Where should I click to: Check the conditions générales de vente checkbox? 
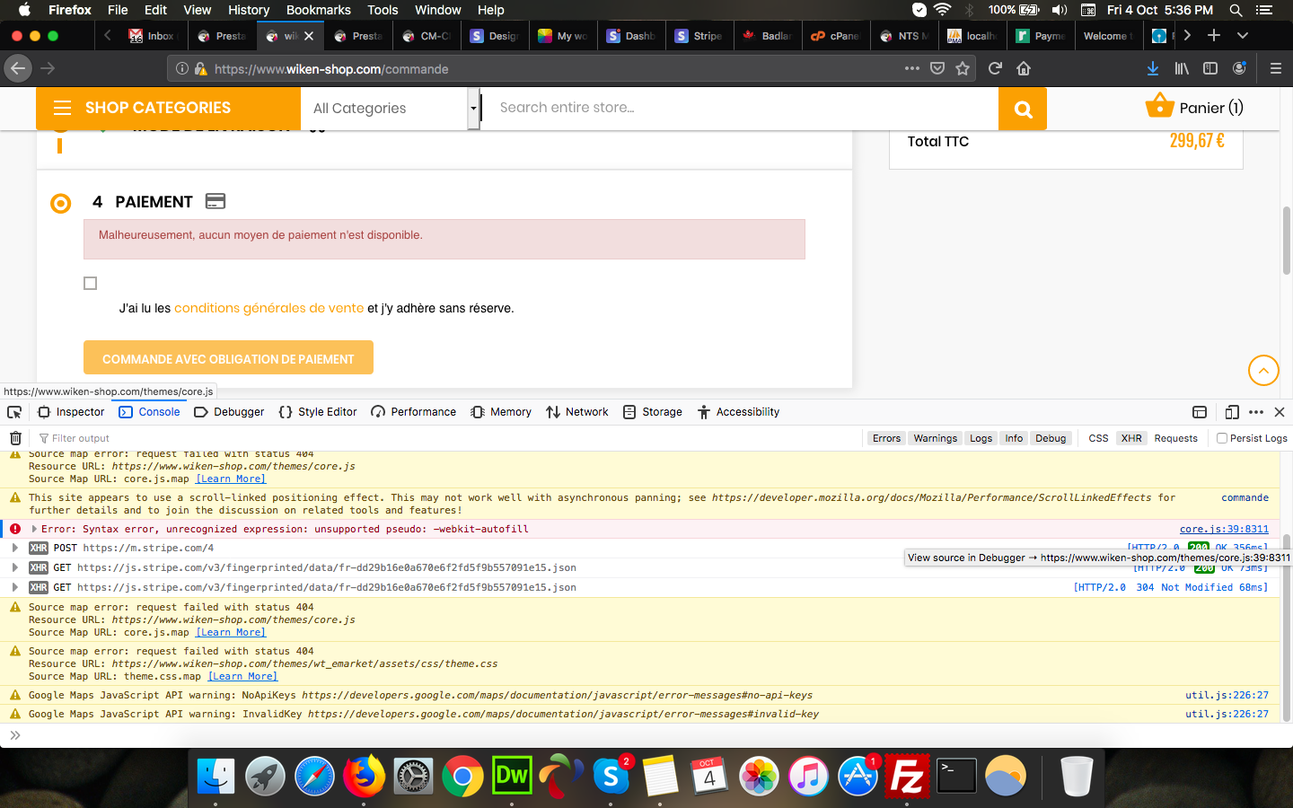[x=90, y=284]
